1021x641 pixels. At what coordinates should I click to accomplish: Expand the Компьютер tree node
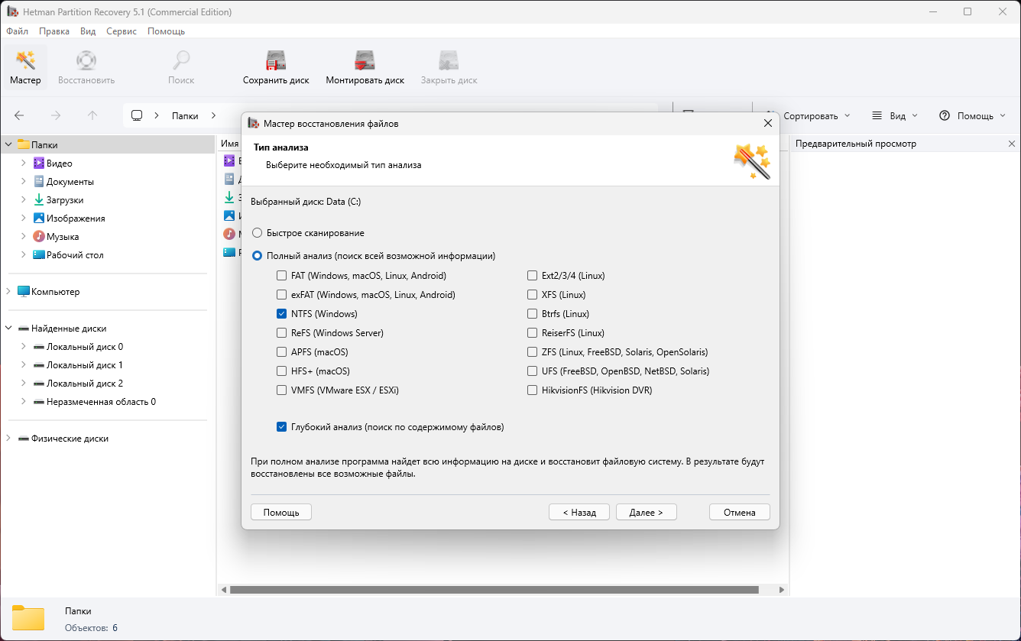point(8,291)
